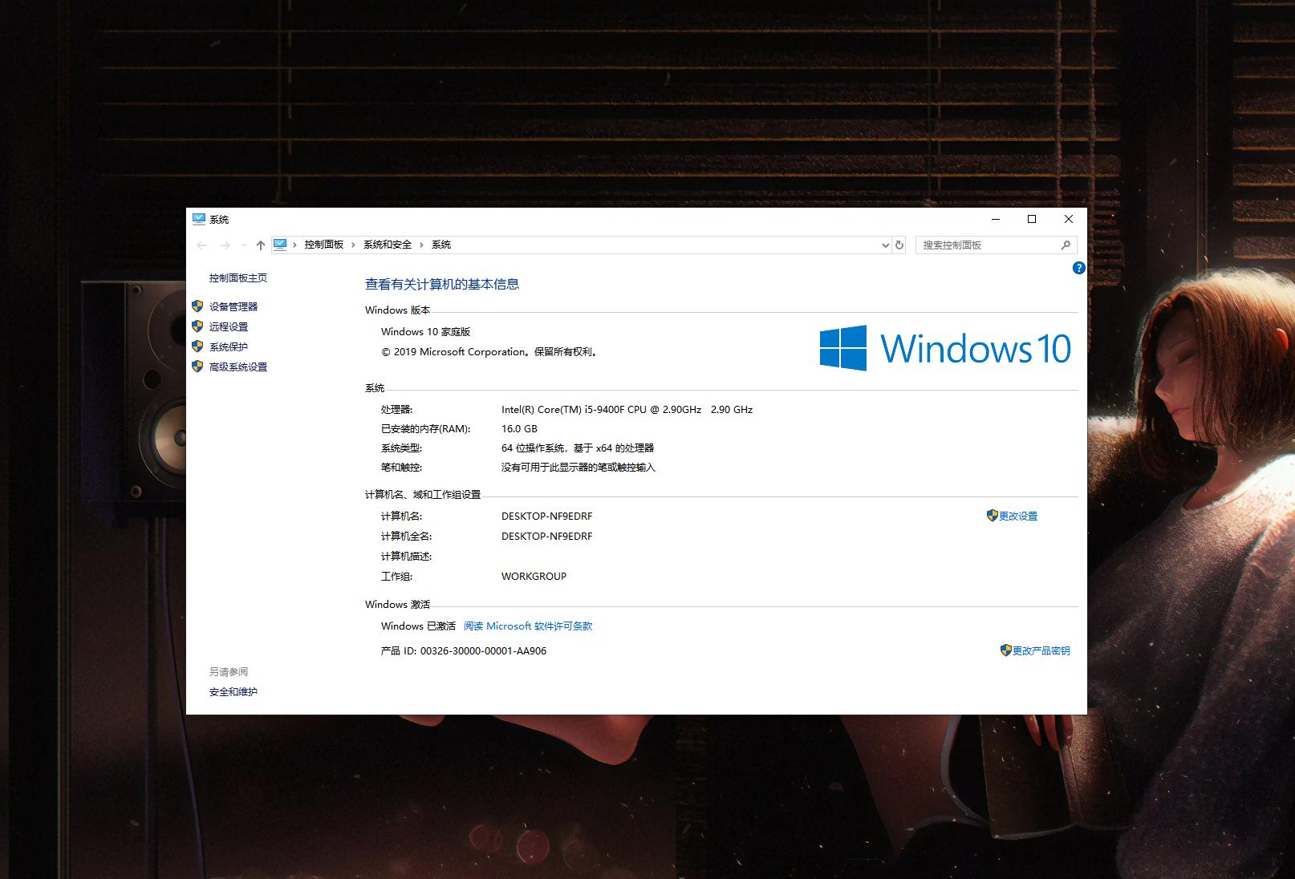The image size is (1295, 879).
Task: Open help with the blue question mark
Action: click(x=1078, y=268)
